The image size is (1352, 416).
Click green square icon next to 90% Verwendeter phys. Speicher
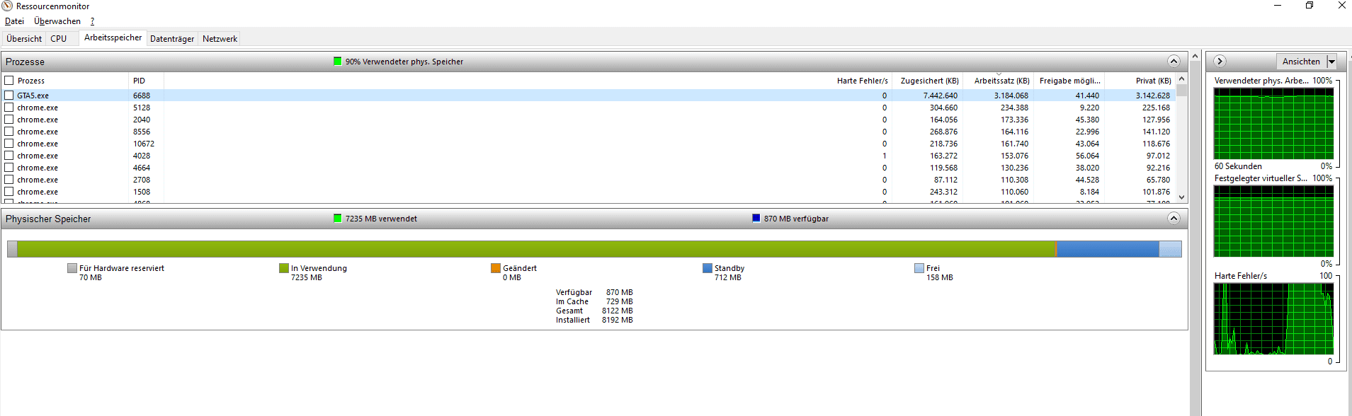coord(337,61)
